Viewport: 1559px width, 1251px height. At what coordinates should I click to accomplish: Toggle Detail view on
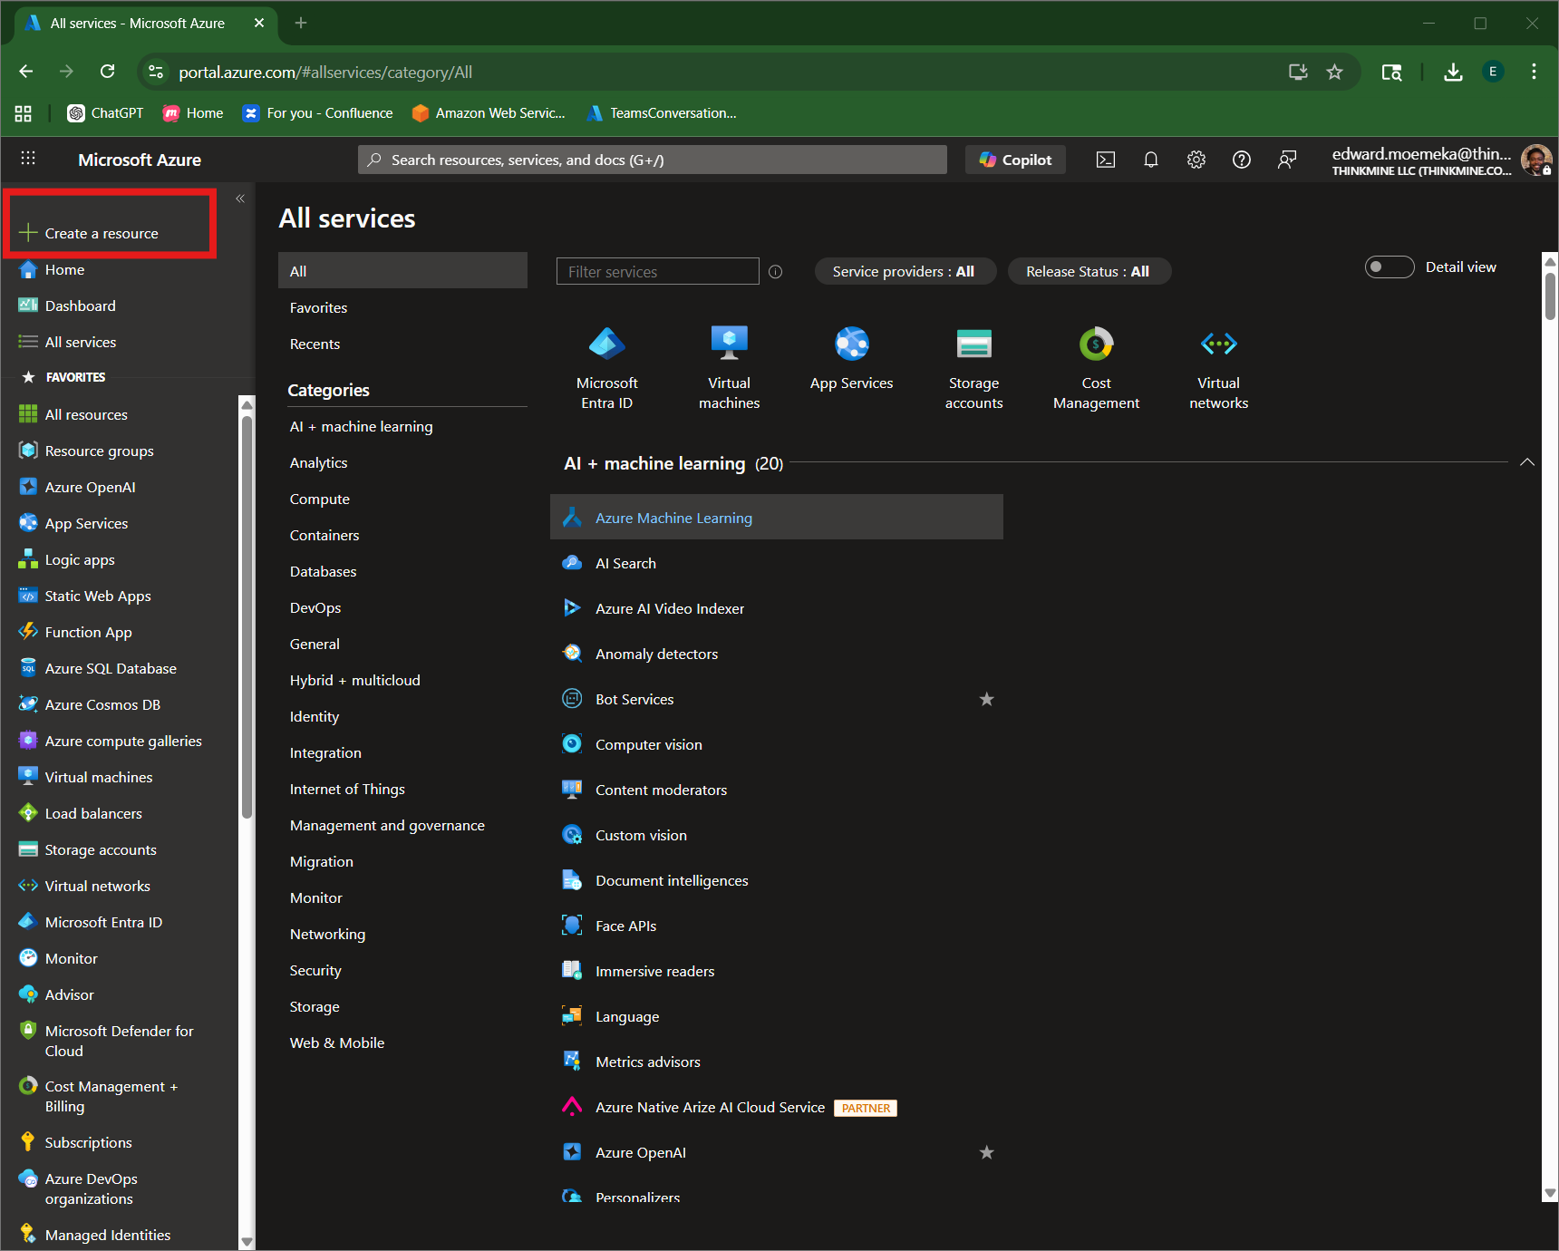pos(1389,267)
